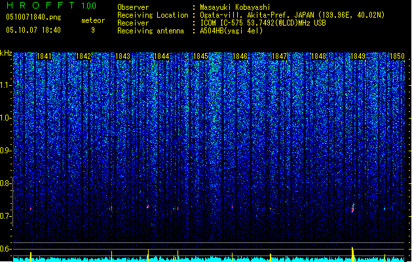Click the 'Observer' field label
The height and width of the screenshot is (262, 412).
pyautogui.click(x=133, y=7)
